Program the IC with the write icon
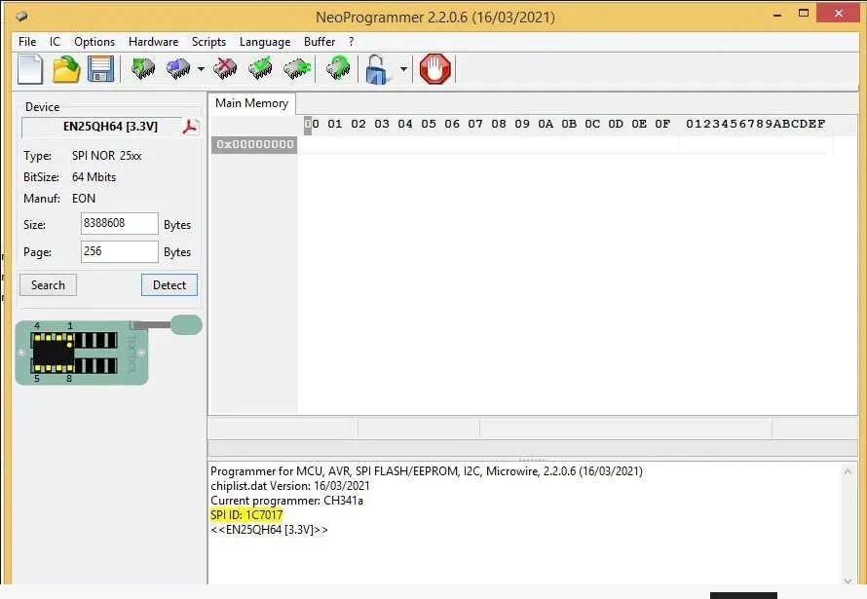 pyautogui.click(x=178, y=69)
